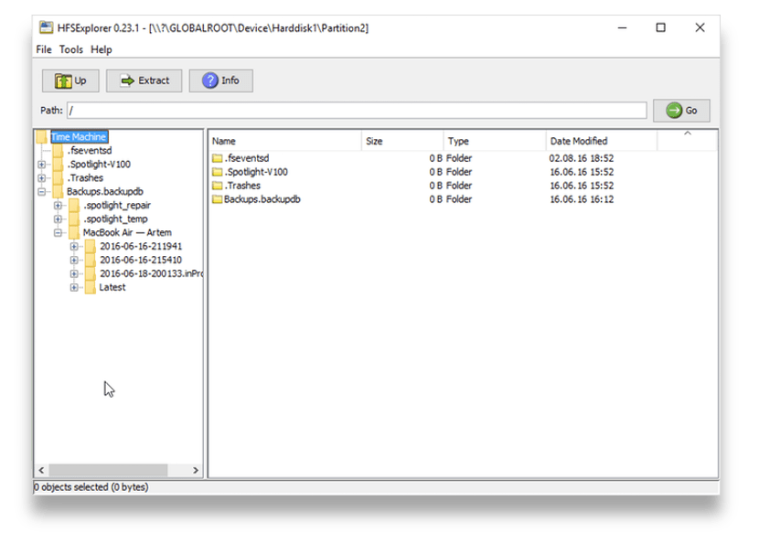
Task: Select the .fseventsd folder icon in file list
Action: [218, 158]
